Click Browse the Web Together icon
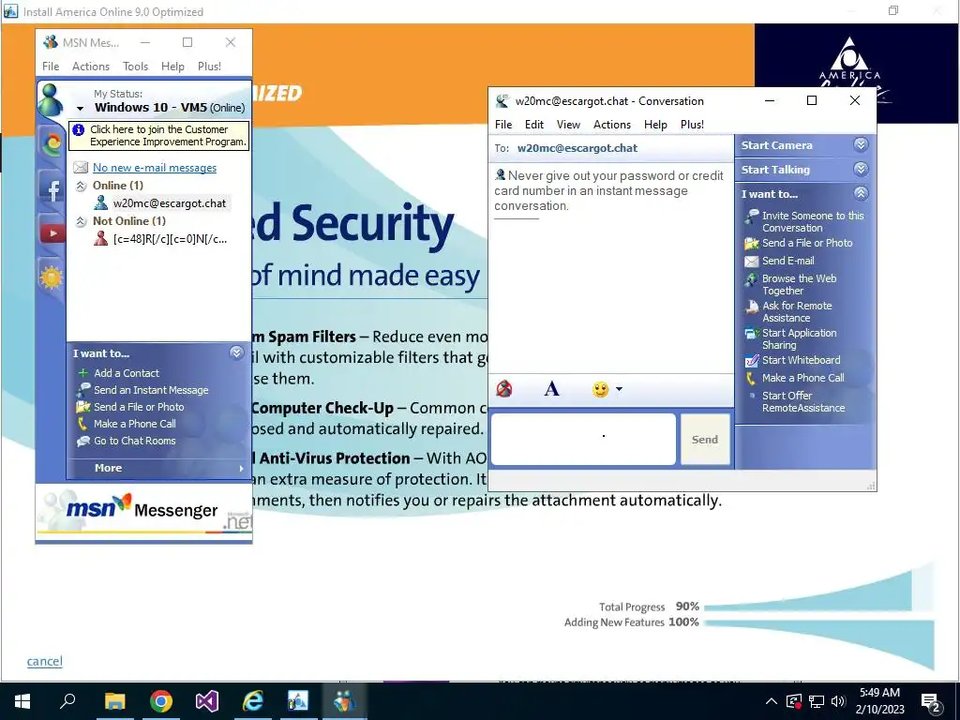The height and width of the screenshot is (720, 960). click(751, 279)
